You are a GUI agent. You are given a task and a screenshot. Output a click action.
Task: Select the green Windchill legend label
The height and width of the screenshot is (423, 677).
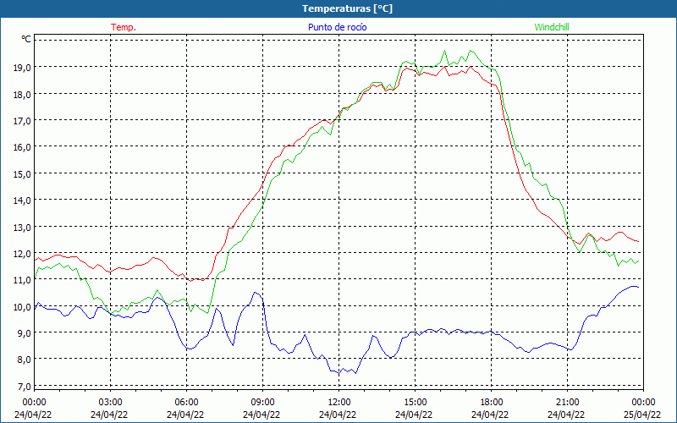[552, 27]
